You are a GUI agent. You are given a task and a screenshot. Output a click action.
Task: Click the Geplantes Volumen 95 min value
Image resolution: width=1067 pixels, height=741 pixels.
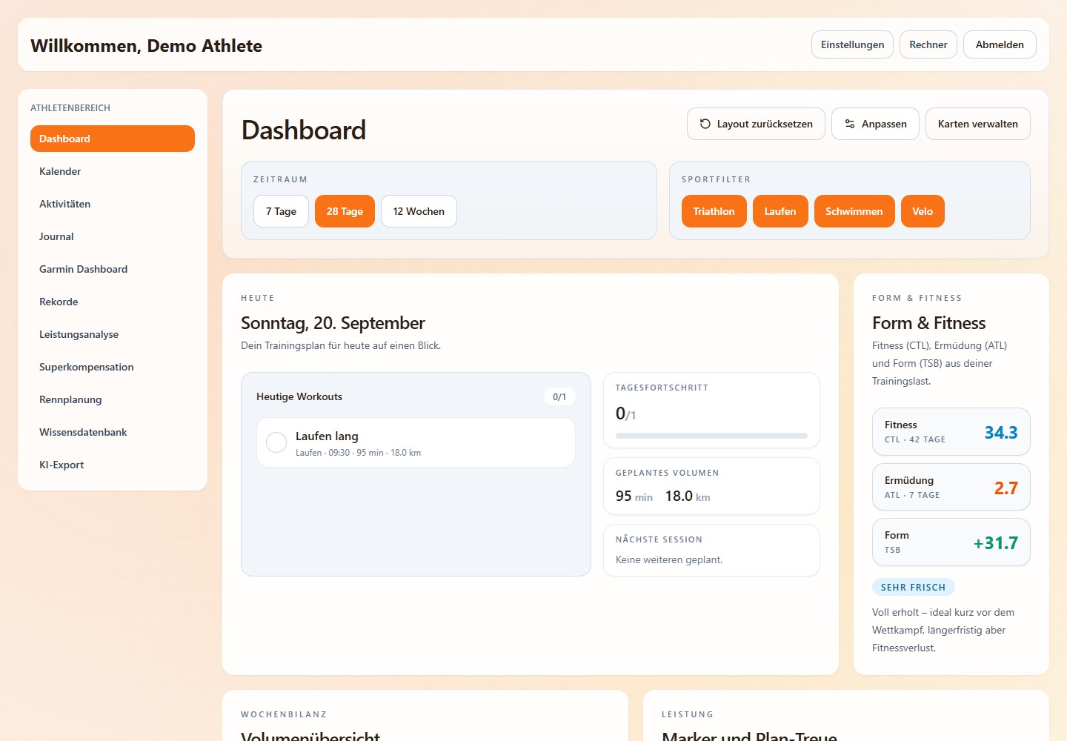[634, 496]
